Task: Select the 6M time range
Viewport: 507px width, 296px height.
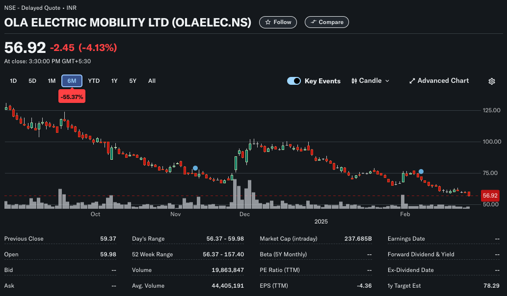Action: [72, 81]
